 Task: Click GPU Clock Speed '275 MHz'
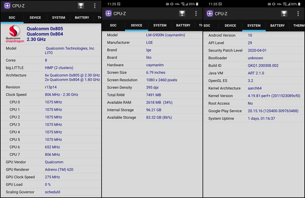click(52, 177)
